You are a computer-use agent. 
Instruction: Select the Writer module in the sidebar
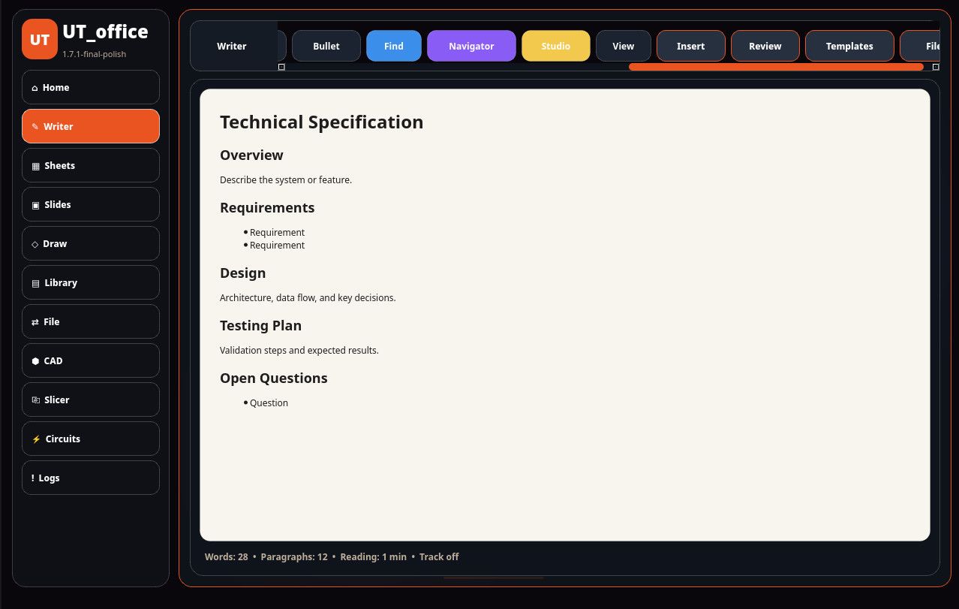click(91, 126)
